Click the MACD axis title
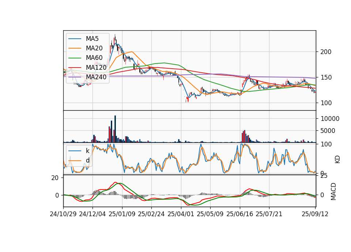The height and width of the screenshot is (252, 351). coord(333,191)
